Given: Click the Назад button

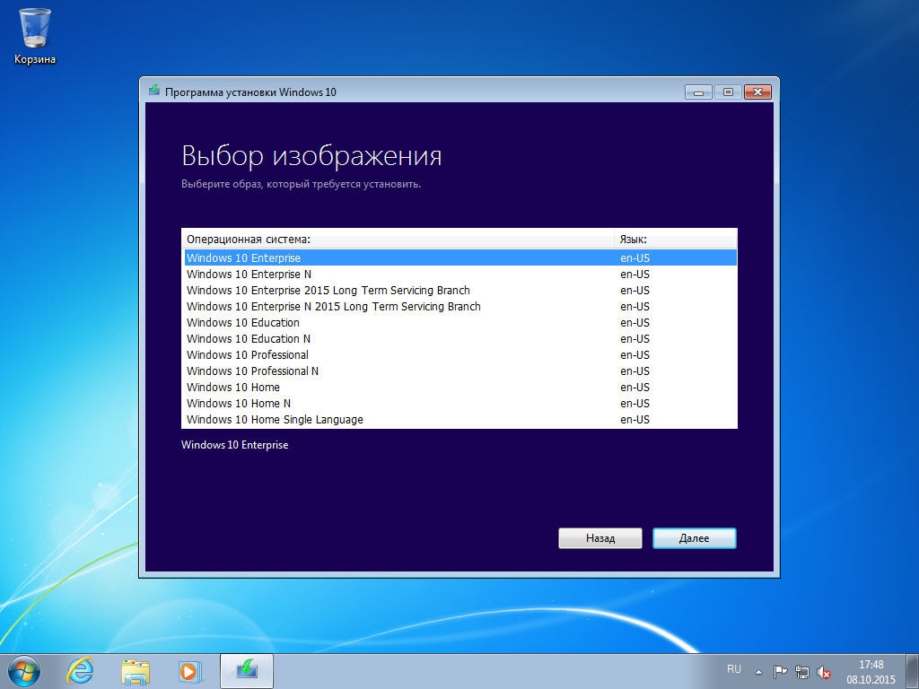Looking at the screenshot, I should tap(600, 538).
